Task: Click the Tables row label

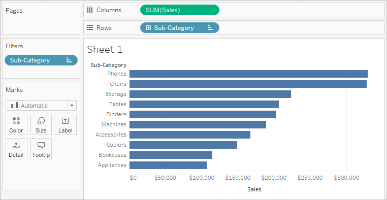Action: click(x=118, y=104)
